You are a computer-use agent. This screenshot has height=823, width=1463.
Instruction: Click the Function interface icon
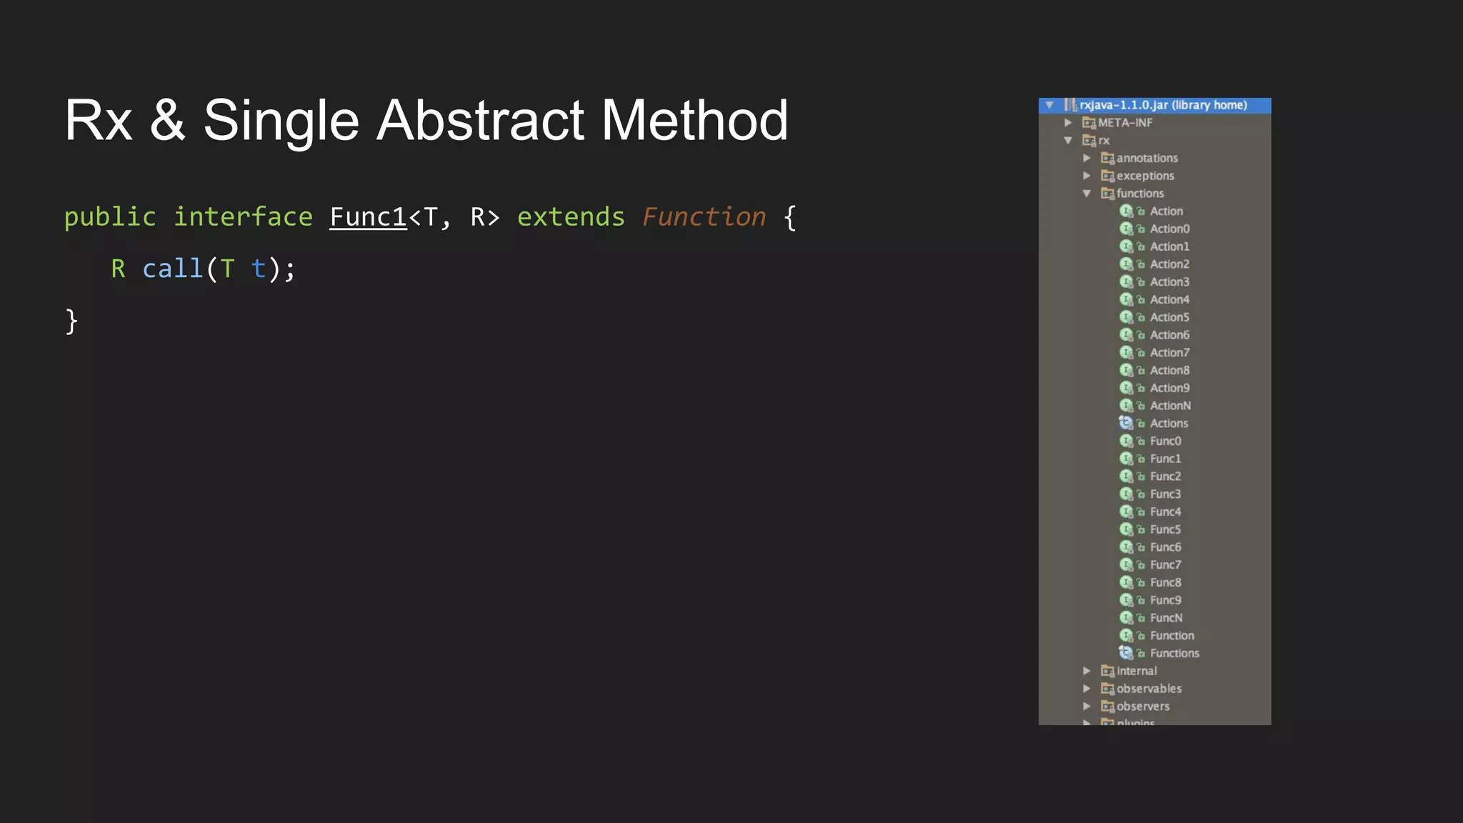coord(1127,636)
